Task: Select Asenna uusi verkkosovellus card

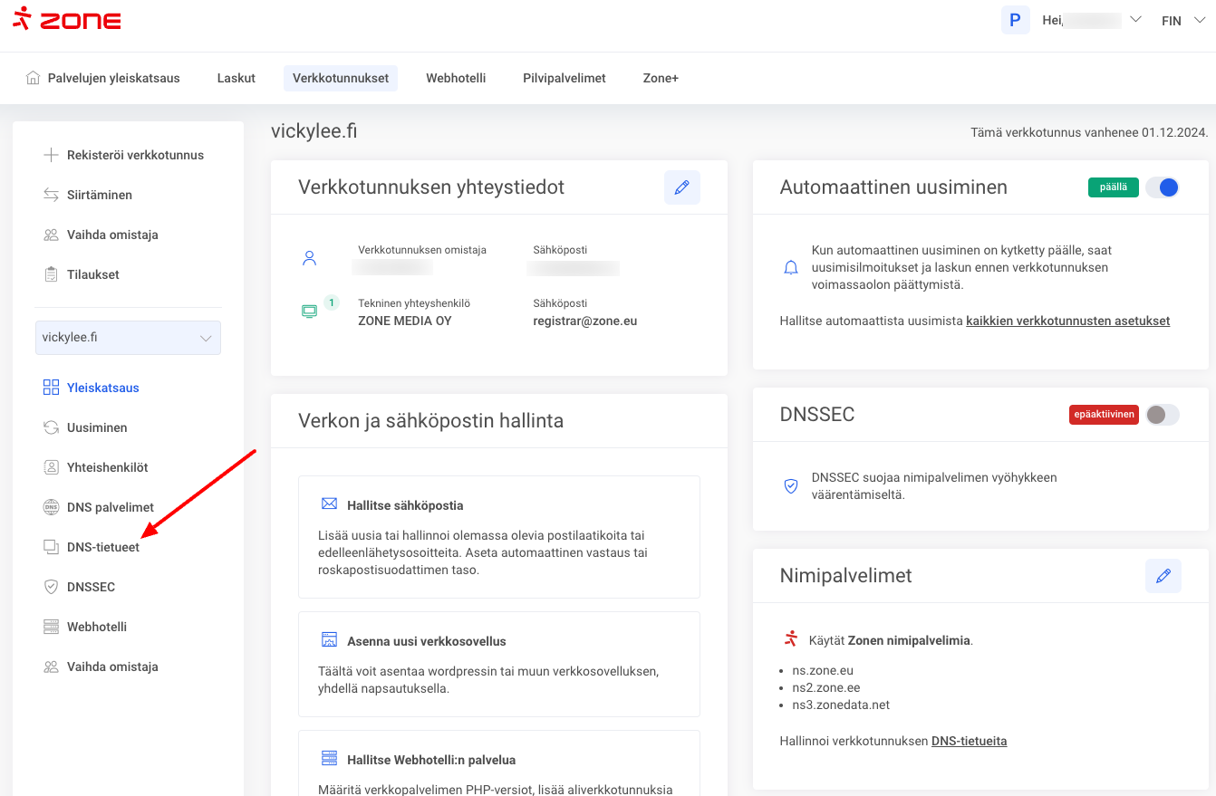Action: [498, 664]
